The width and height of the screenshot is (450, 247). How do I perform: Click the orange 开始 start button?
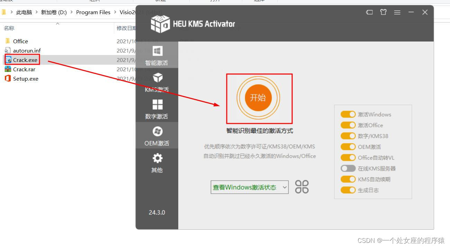(x=258, y=98)
